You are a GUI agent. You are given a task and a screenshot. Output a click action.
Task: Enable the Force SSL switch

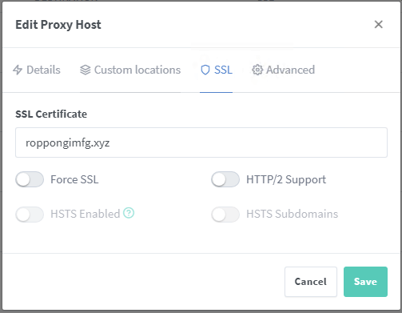(30, 179)
